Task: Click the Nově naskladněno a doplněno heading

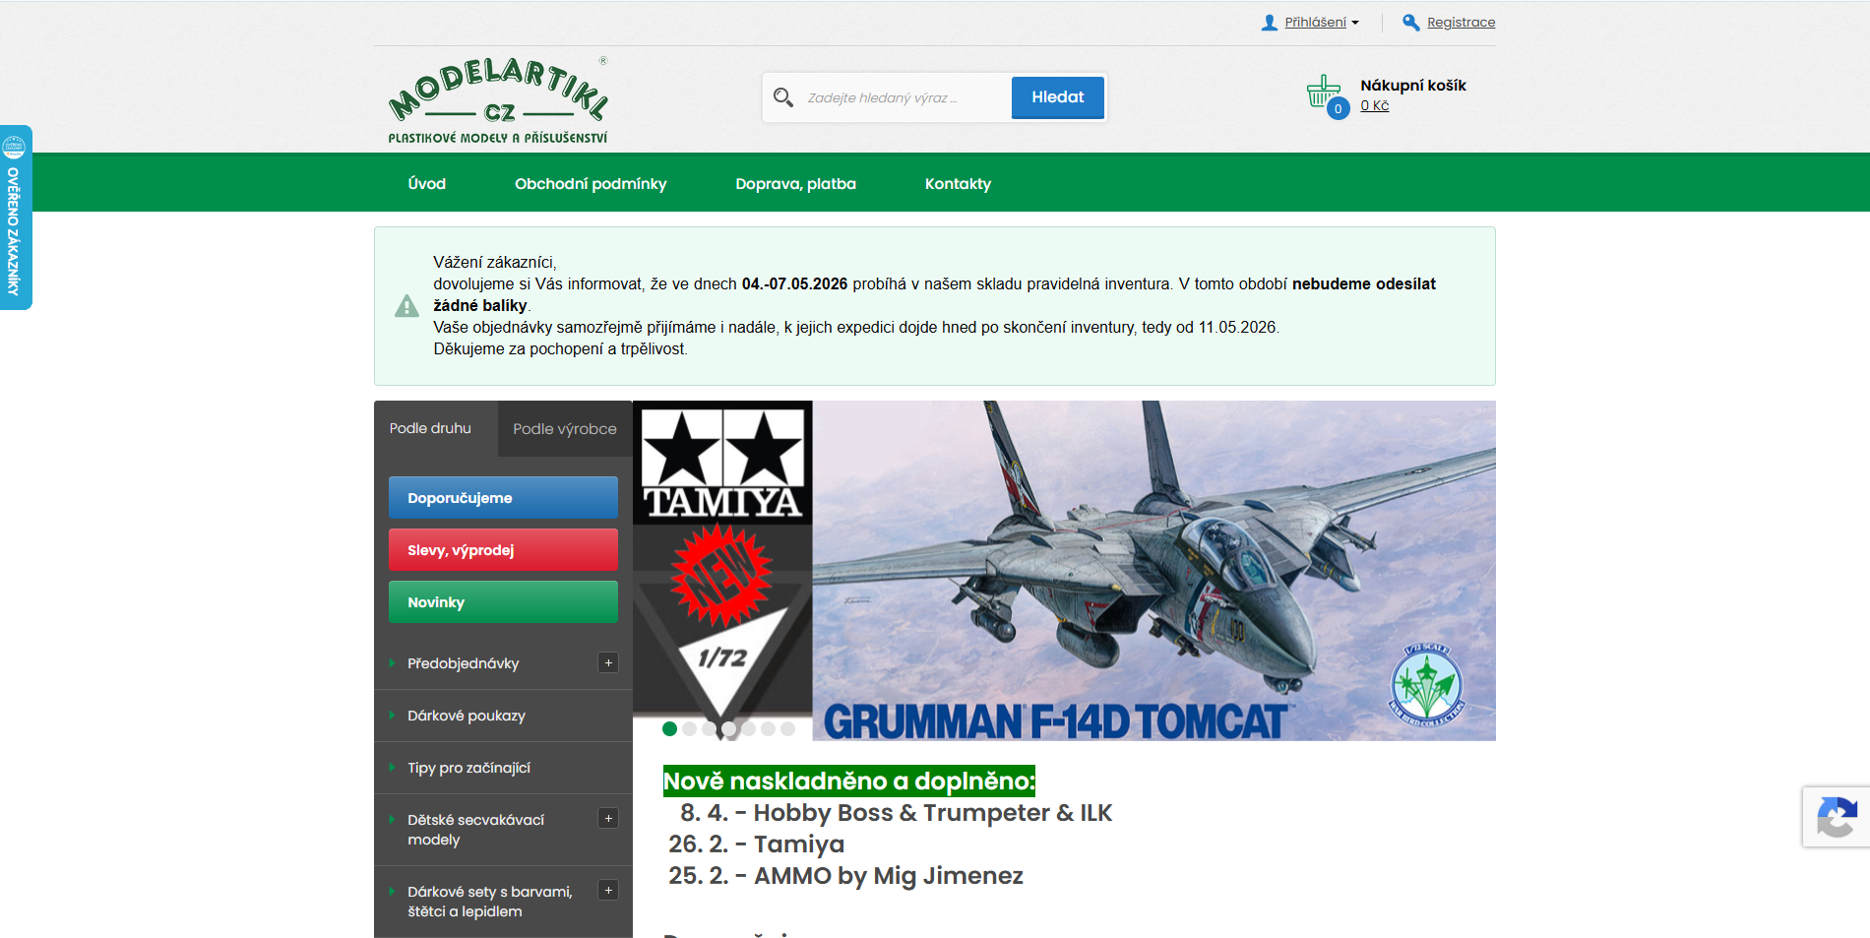Action: pyautogui.click(x=849, y=782)
